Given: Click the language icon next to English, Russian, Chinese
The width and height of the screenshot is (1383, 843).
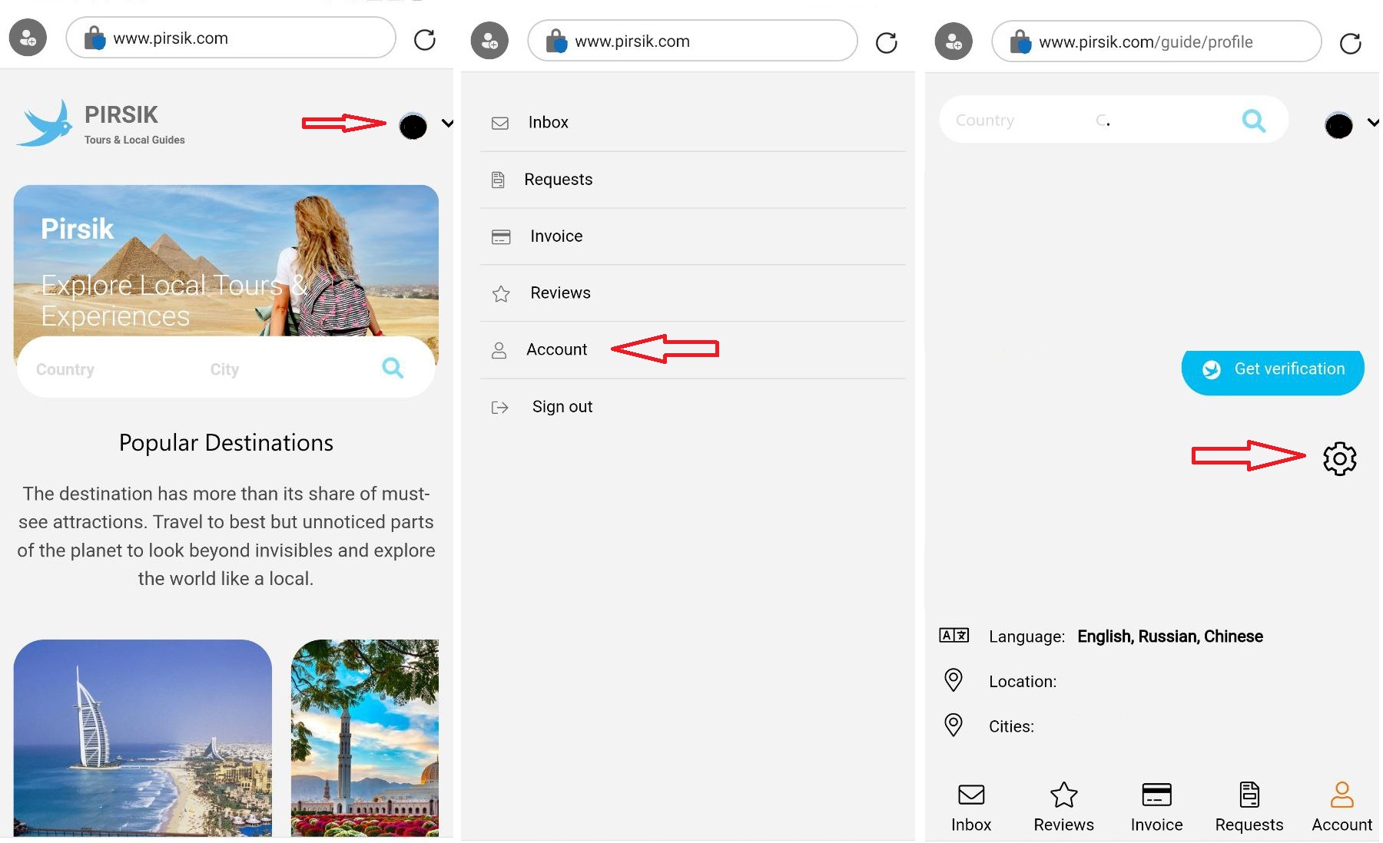Looking at the screenshot, I should tap(954, 636).
